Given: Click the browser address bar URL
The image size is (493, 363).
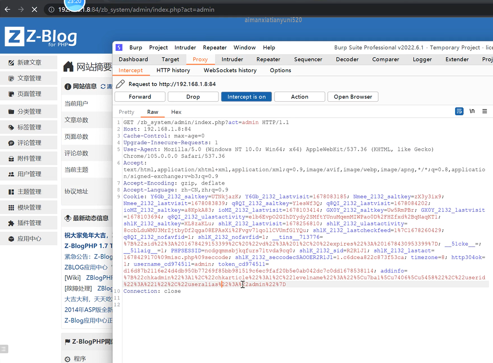Looking at the screenshot, I should coord(136,10).
